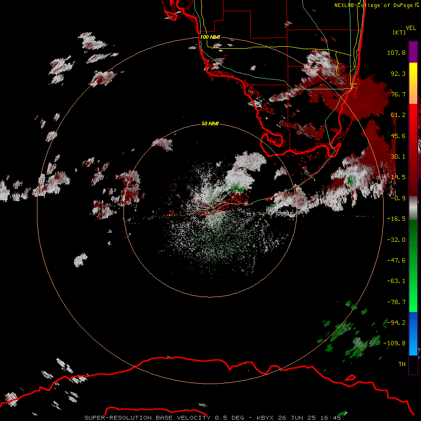
Task: Select the 76.7 scale value
Action: point(398,94)
